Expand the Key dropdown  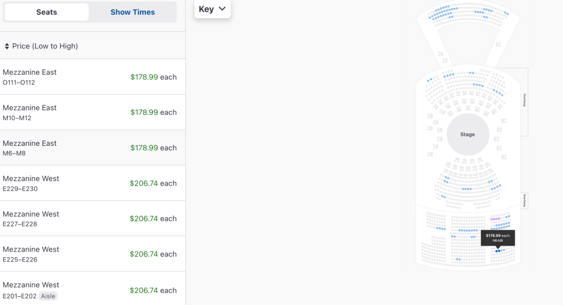pyautogui.click(x=212, y=9)
